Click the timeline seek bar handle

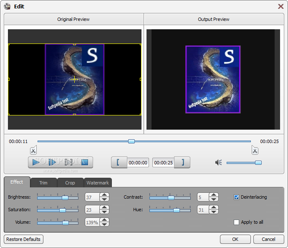coord(131,141)
